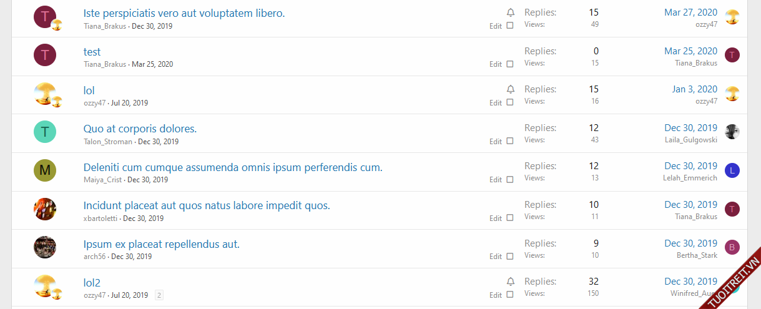The width and height of the screenshot is (761, 309).
Task: Select the Quo at corporis dolores checkbox
Action: click(x=510, y=141)
